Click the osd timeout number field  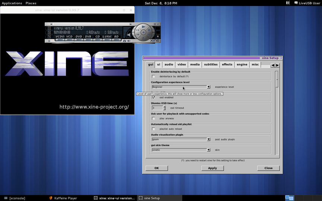tap(157, 108)
